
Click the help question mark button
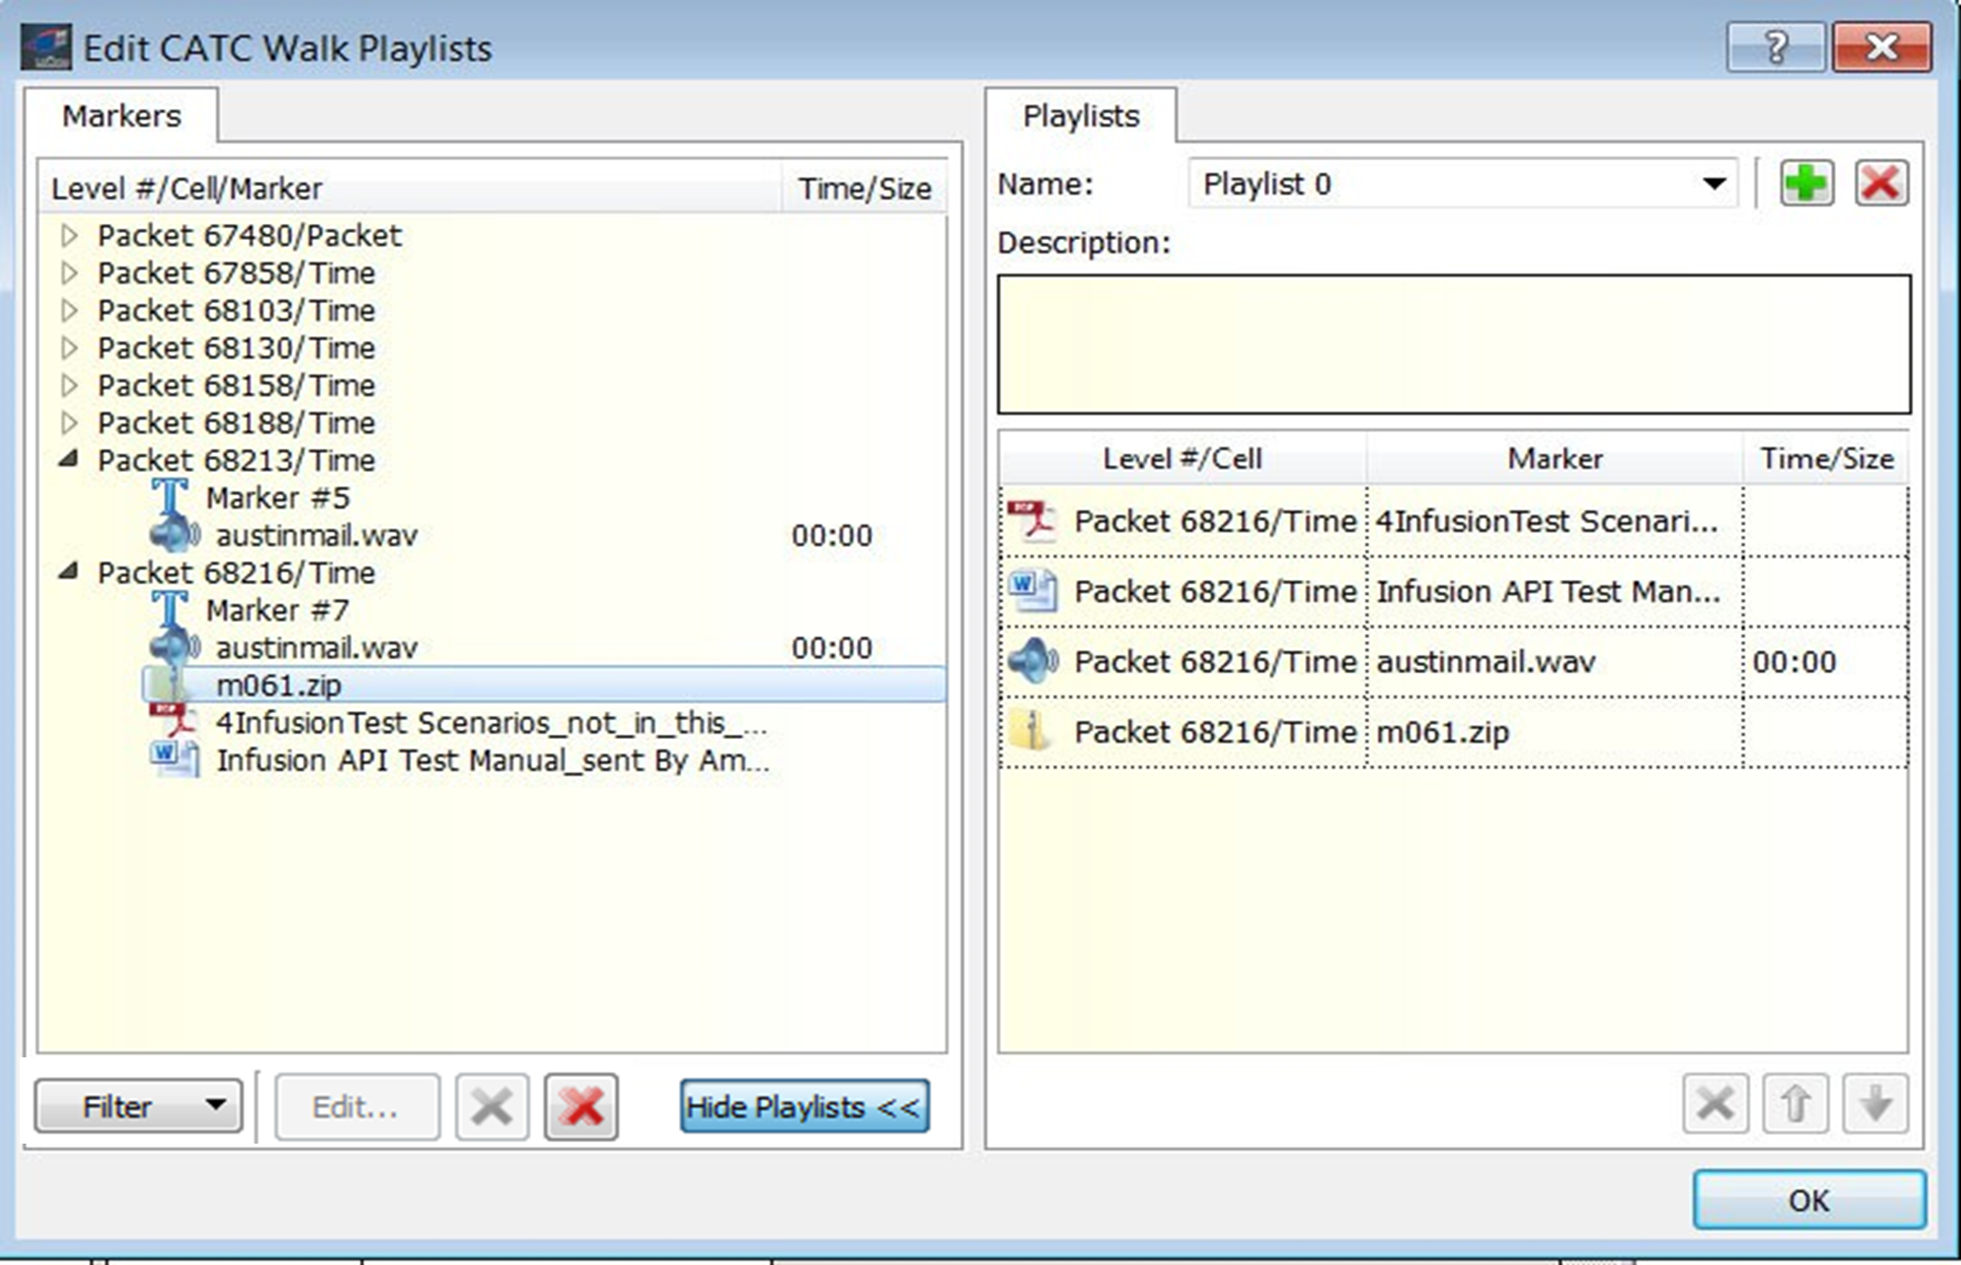pyautogui.click(x=1775, y=46)
